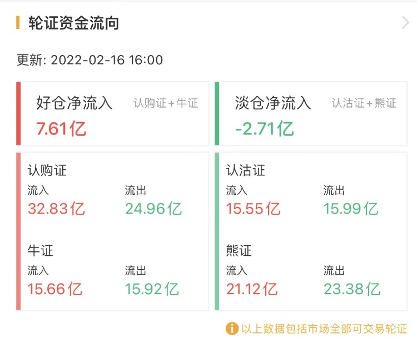Select the -2.71亿 net inflow value
The width and height of the screenshot is (417, 364).
point(264,129)
